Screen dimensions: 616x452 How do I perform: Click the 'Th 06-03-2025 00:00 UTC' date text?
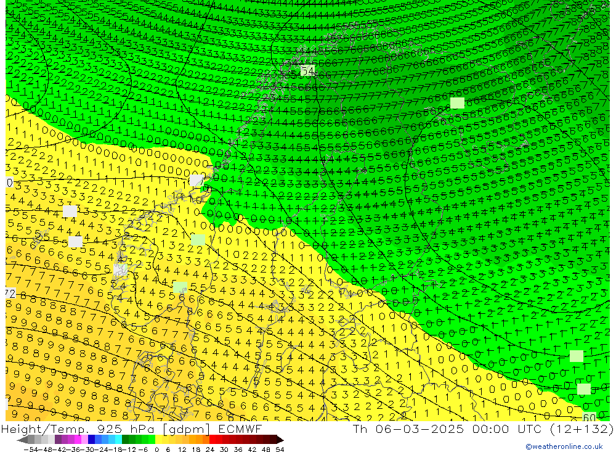[x=447, y=429]
